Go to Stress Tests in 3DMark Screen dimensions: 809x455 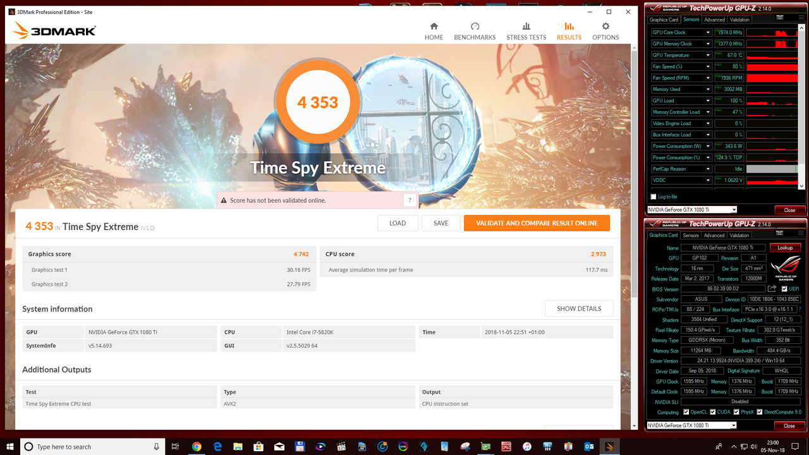(526, 31)
